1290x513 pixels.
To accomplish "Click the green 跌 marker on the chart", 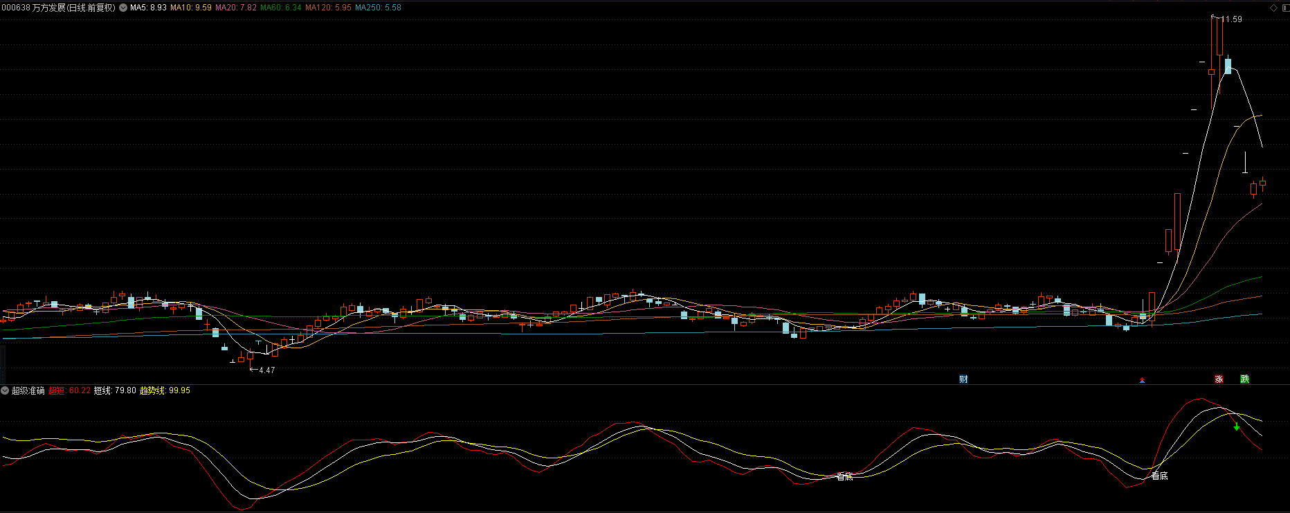I will point(1244,379).
